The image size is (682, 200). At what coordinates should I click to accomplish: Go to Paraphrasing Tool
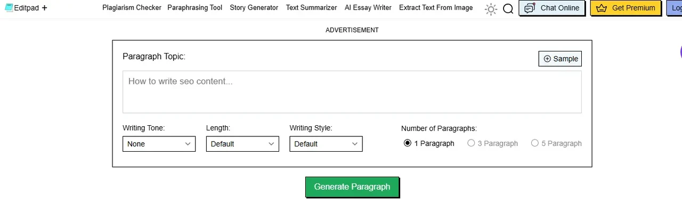(195, 8)
